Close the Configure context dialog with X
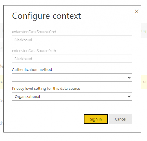147x141 pixels. point(136,11)
